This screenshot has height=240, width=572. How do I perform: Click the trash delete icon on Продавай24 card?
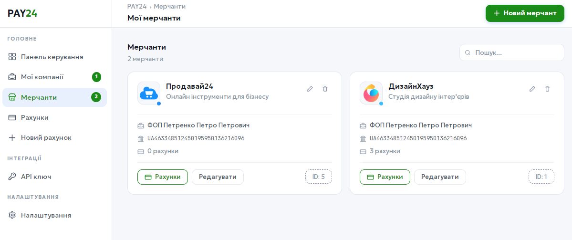[325, 89]
